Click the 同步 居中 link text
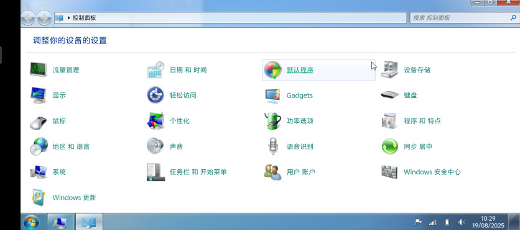 (x=418, y=146)
